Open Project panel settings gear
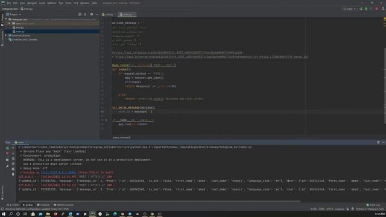Screen dimensions: 386x217 click(x=92, y=14)
